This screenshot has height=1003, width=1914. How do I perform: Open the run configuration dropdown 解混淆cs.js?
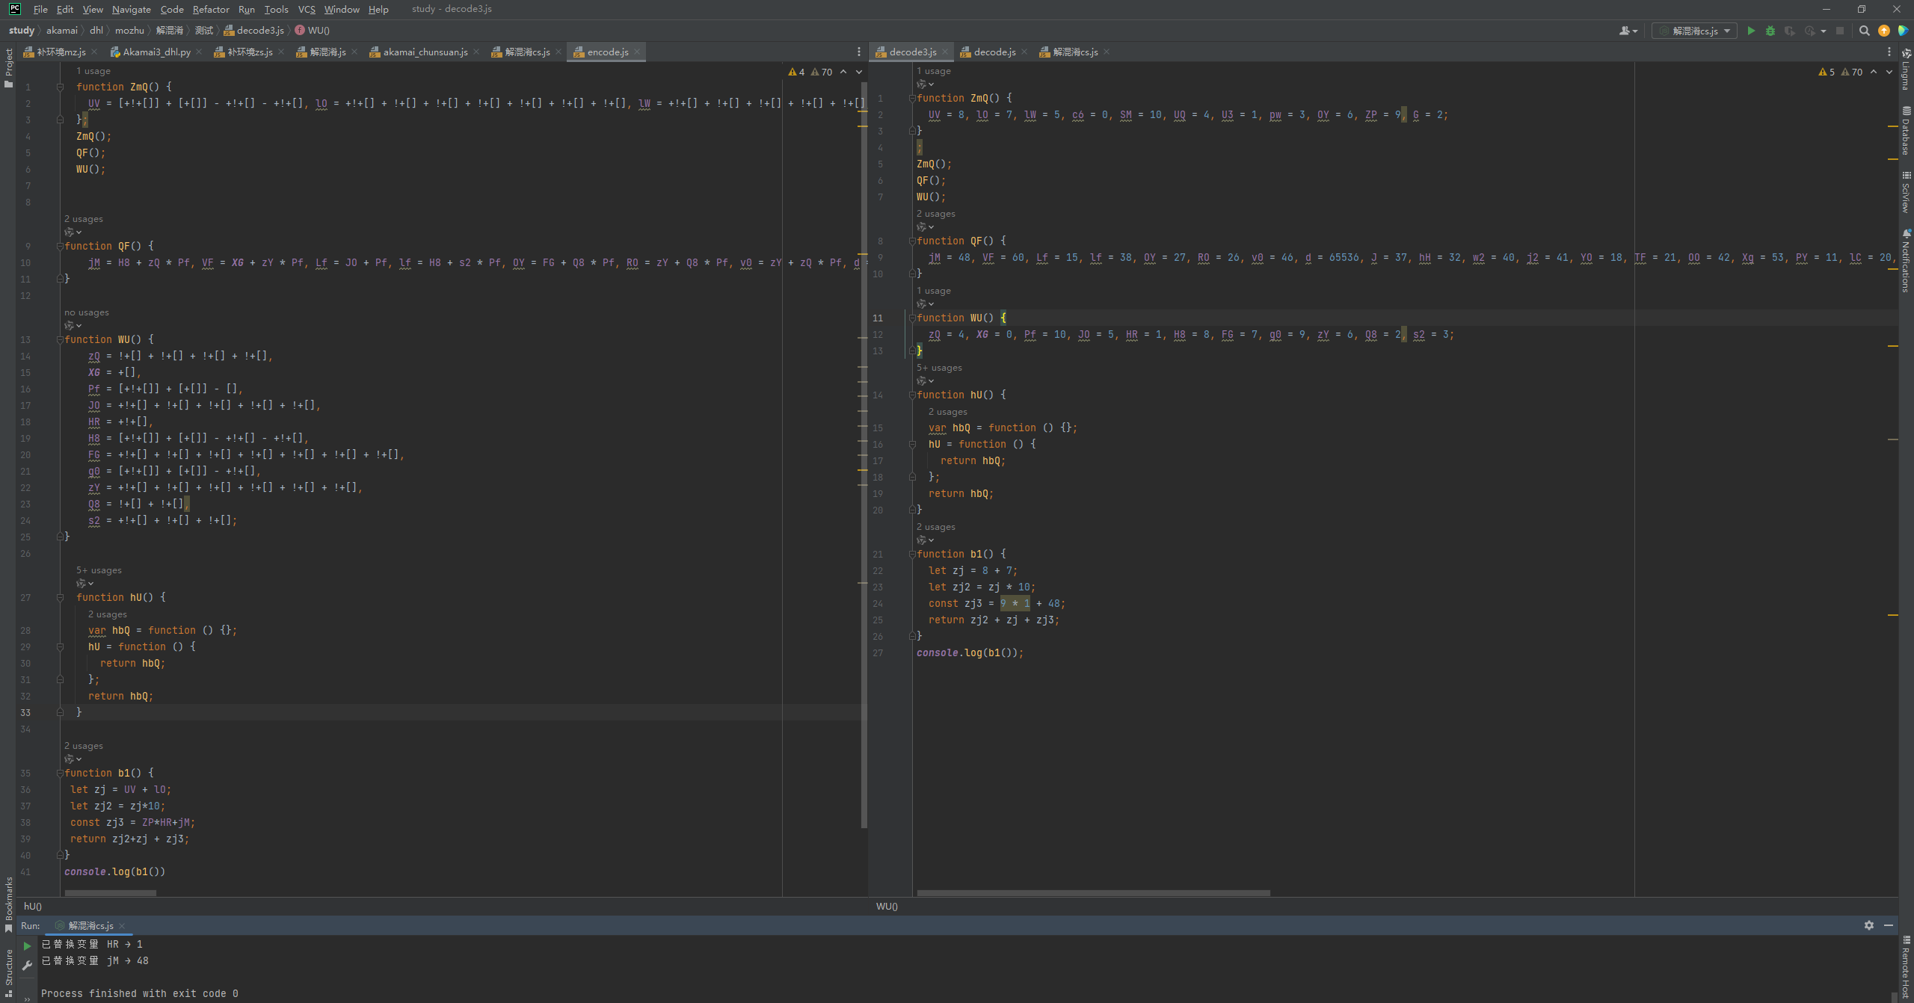[1693, 31]
